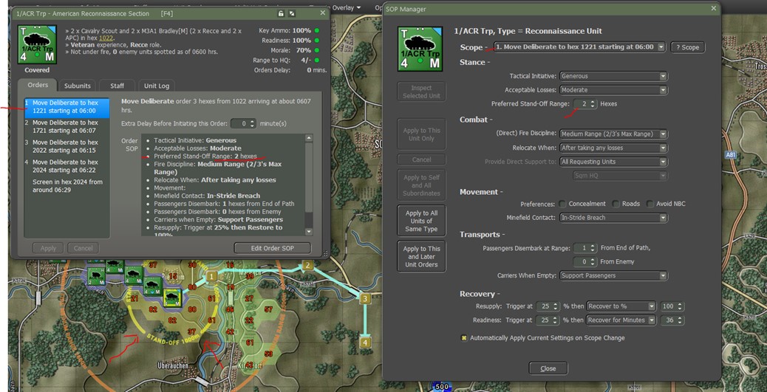This screenshot has width=767, height=392.
Task: Click the Cancel button in SOP Manager
Action: [x=421, y=160]
